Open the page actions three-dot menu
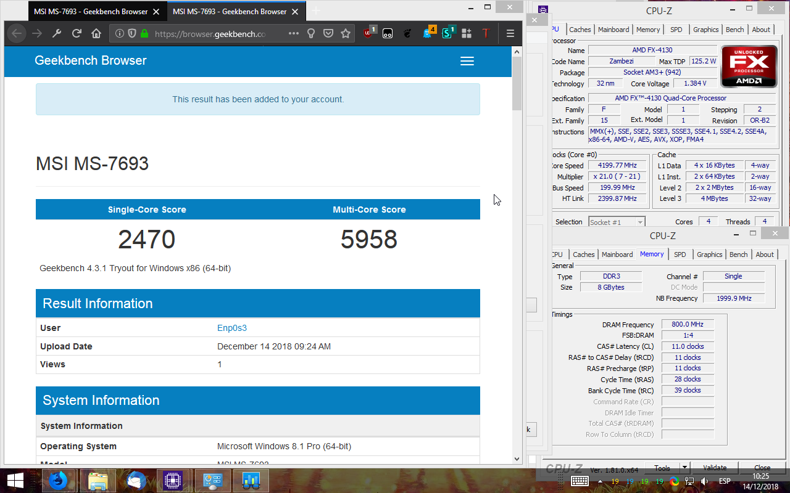 294,33
